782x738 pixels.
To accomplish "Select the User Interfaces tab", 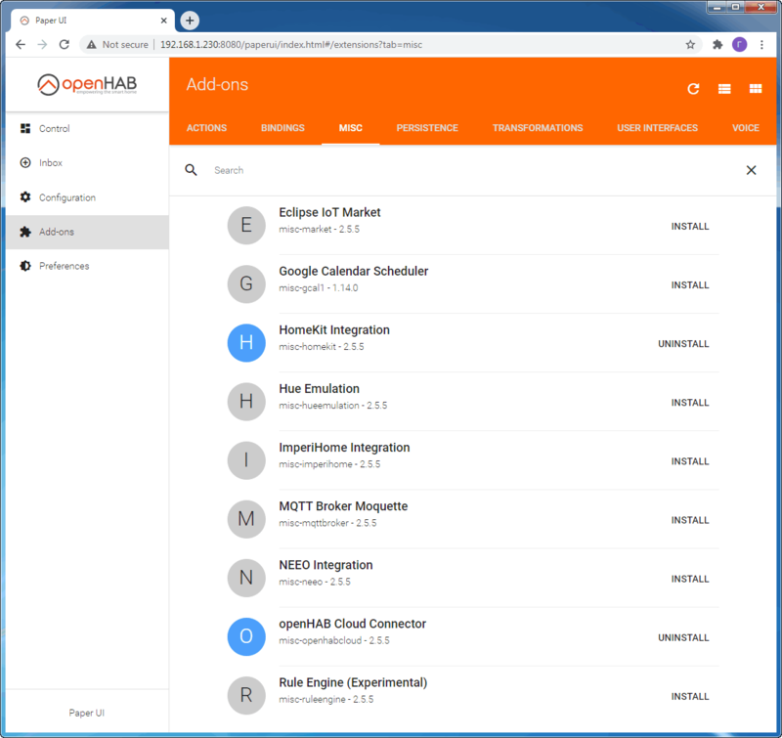I will click(x=657, y=128).
